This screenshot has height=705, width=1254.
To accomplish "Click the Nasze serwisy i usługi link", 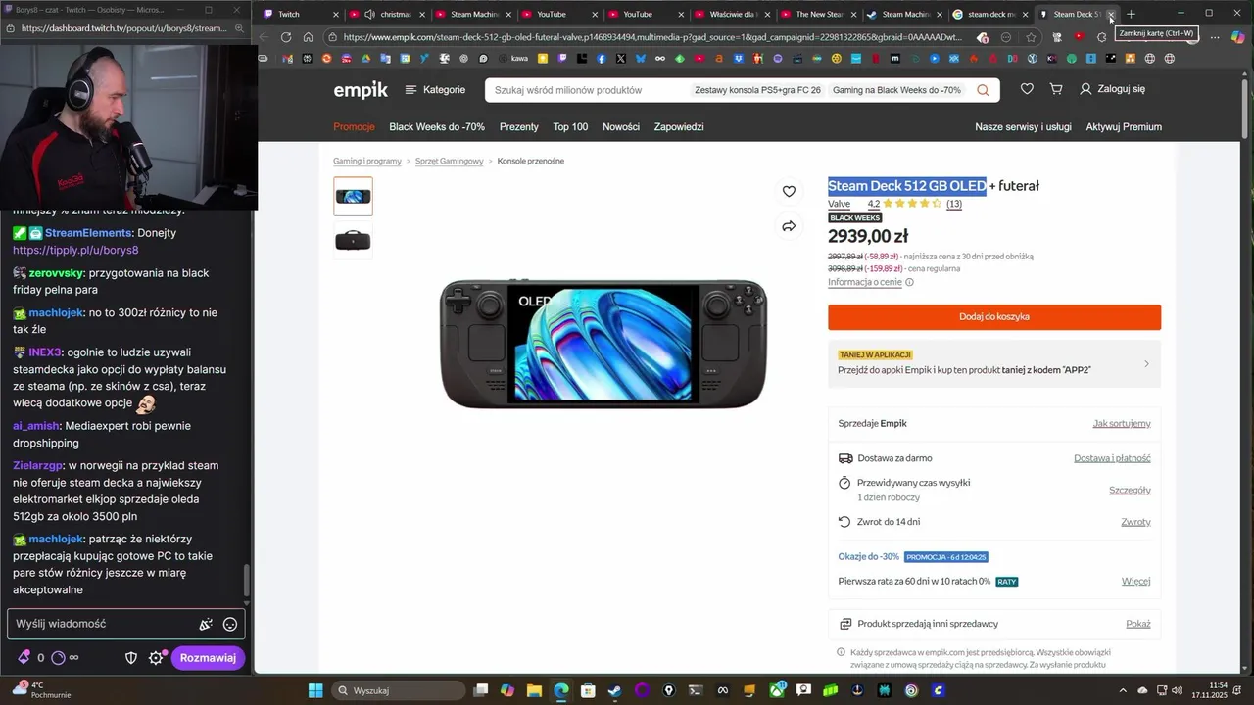I will [1023, 127].
